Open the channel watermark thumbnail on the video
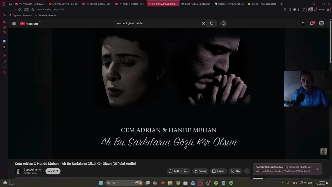The width and height of the screenshot is (332, 187). pyautogui.click(x=324, y=151)
